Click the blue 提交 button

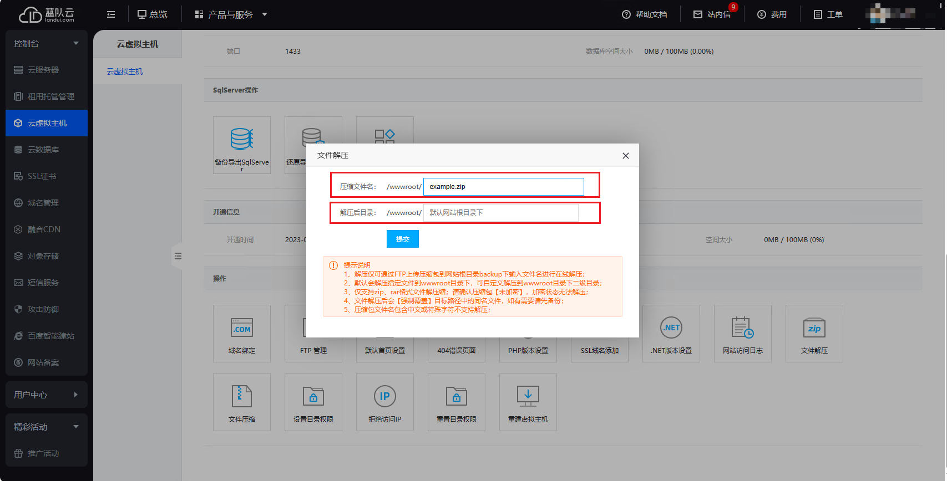tap(402, 239)
